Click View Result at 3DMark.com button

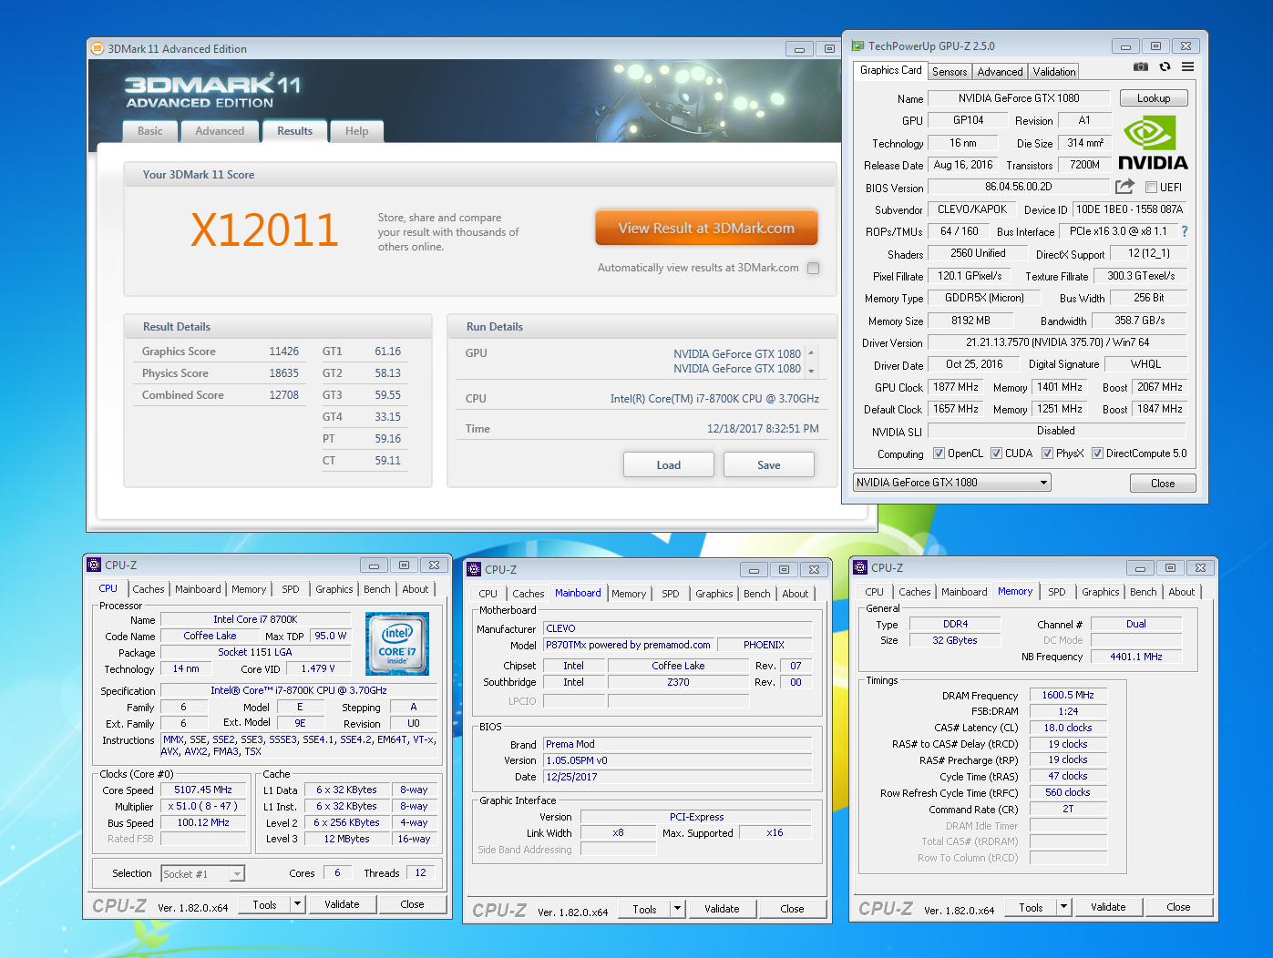click(706, 229)
